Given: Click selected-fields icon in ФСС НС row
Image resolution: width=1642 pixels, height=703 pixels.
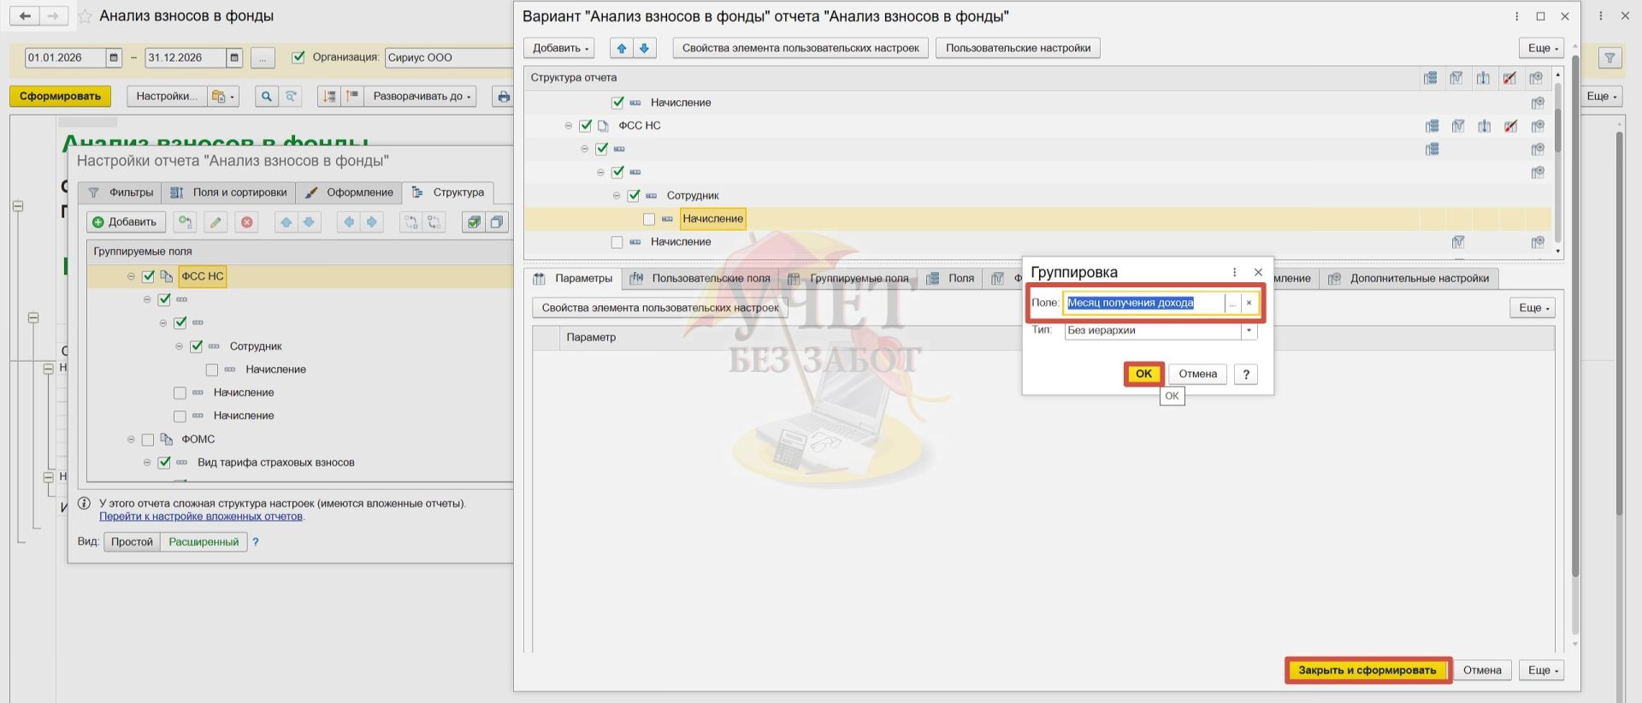Looking at the screenshot, I should click(1432, 126).
